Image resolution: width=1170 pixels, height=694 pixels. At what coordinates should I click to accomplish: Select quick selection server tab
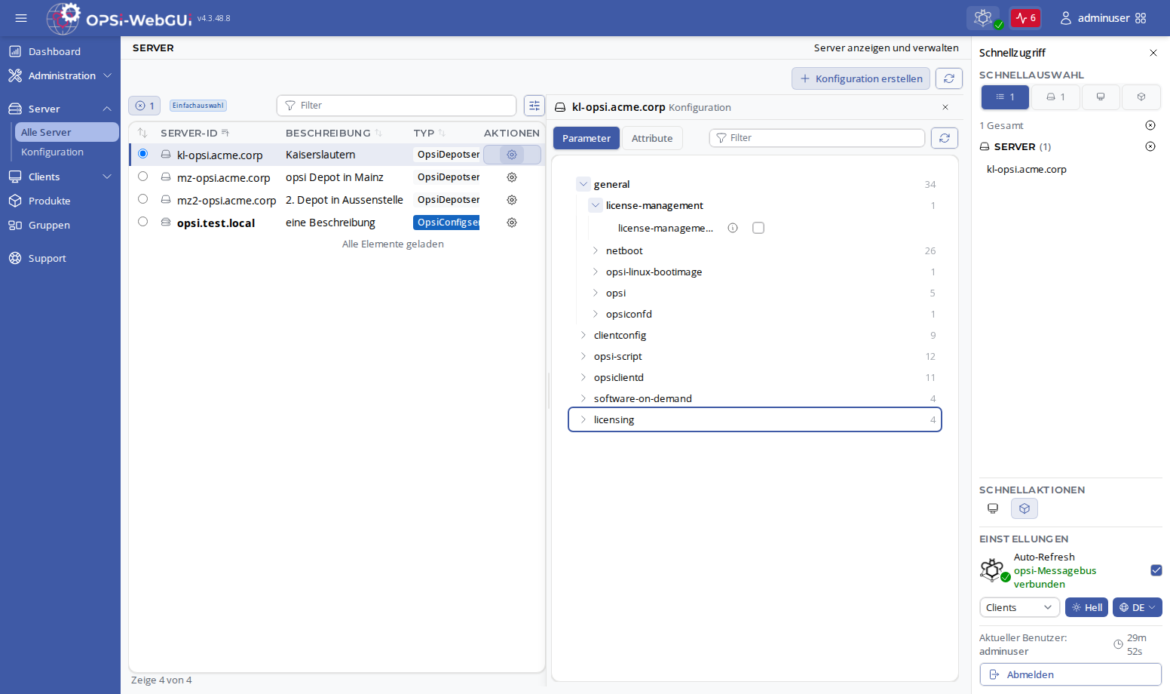click(x=1055, y=97)
